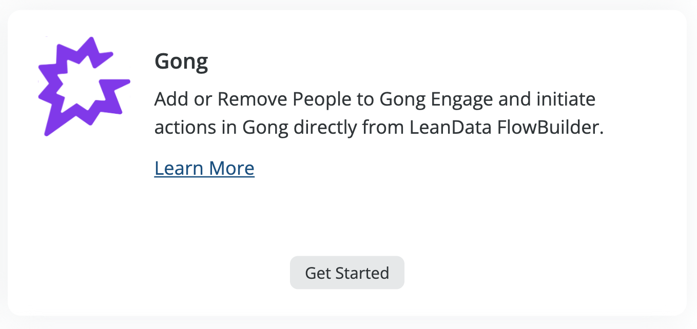The image size is (697, 329).
Task: Click Get Started to begin setup
Action: pyautogui.click(x=347, y=273)
